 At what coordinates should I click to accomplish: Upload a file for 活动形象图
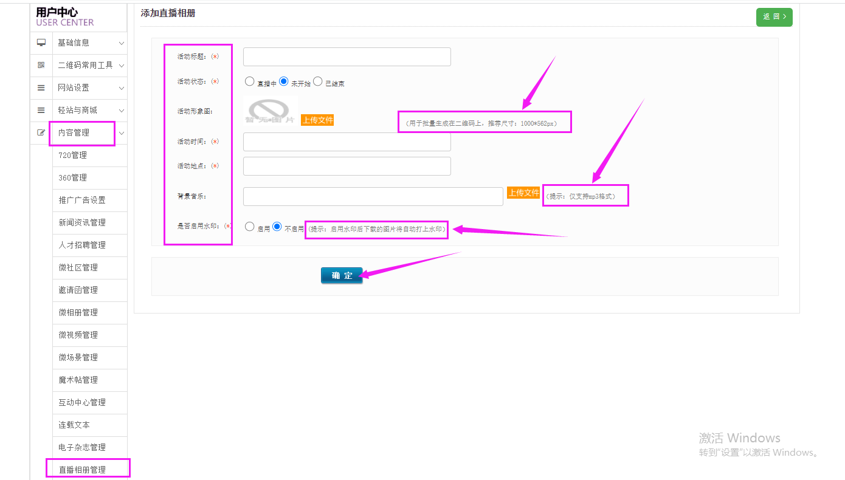[x=317, y=120]
